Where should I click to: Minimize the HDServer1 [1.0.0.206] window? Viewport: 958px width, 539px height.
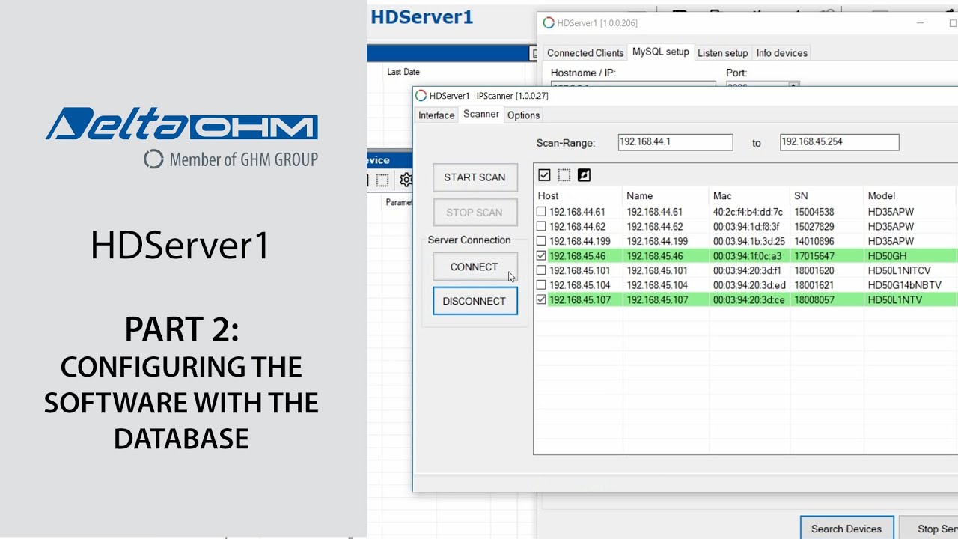point(920,23)
